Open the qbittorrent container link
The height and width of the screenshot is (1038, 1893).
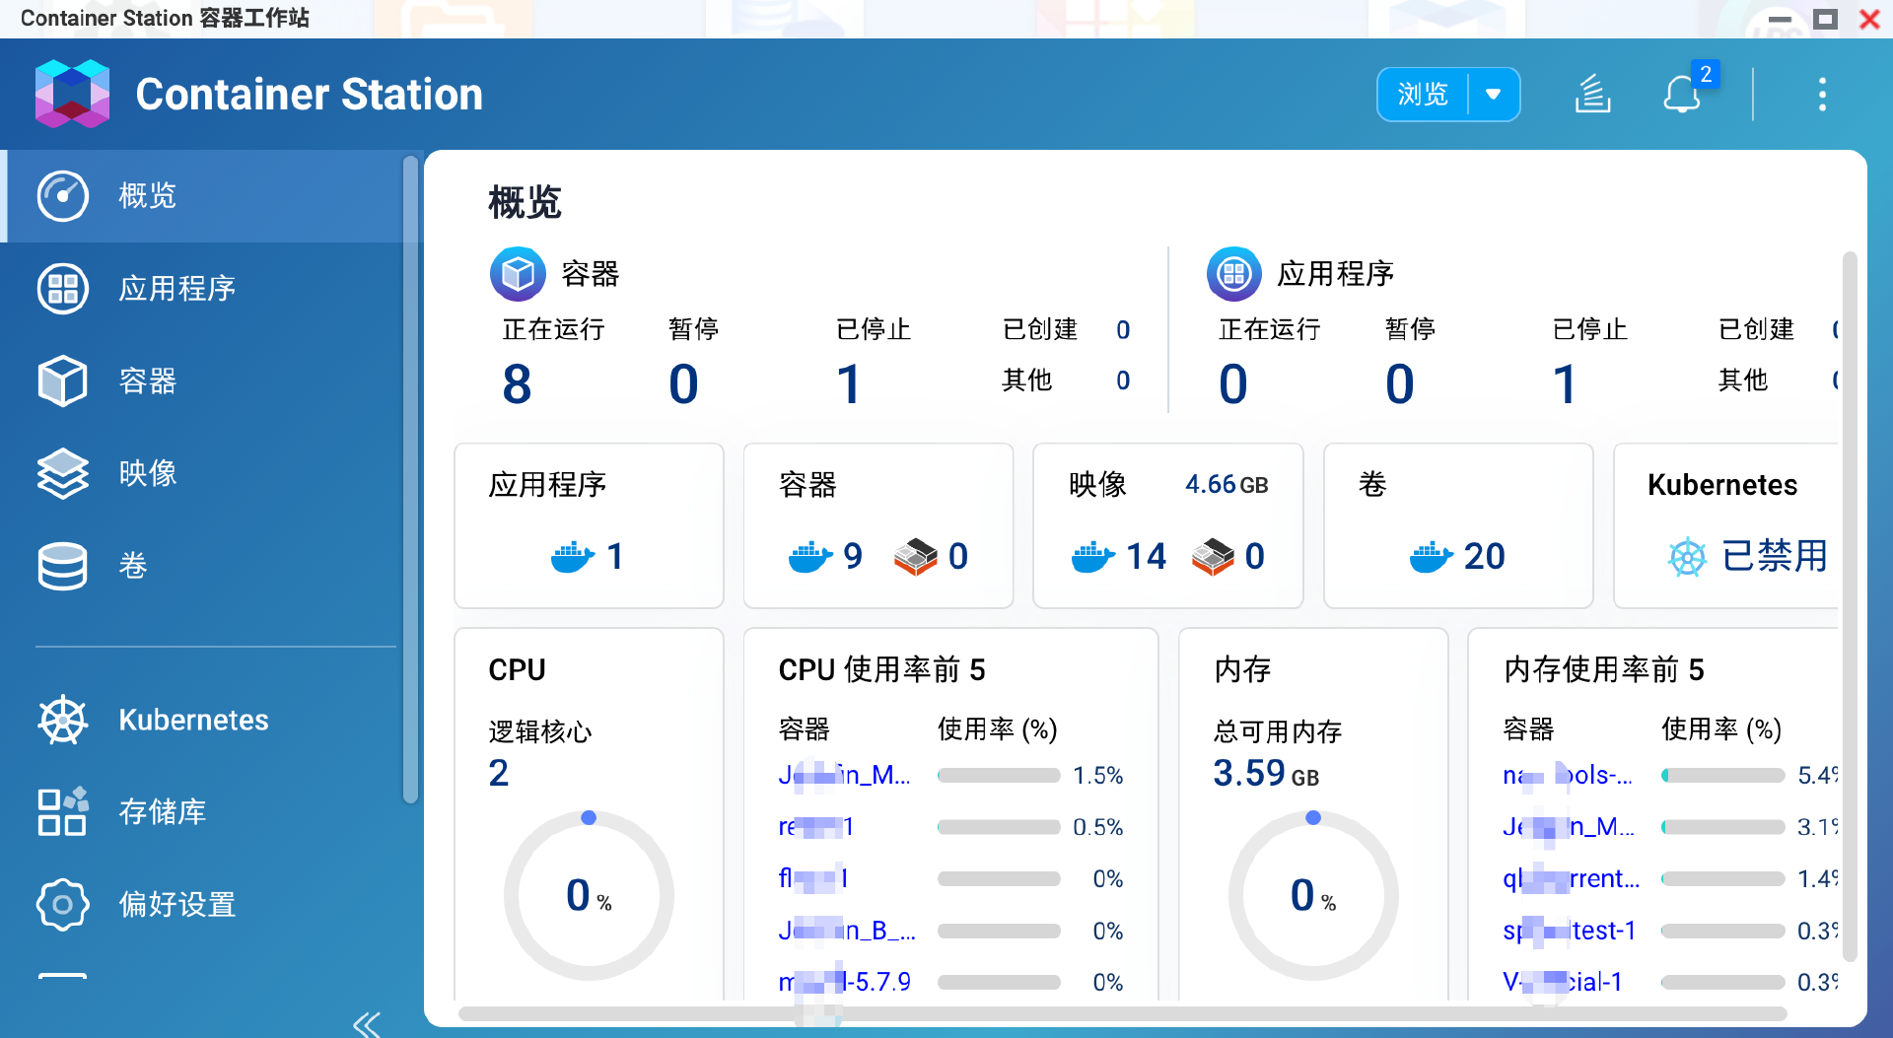(1570, 878)
